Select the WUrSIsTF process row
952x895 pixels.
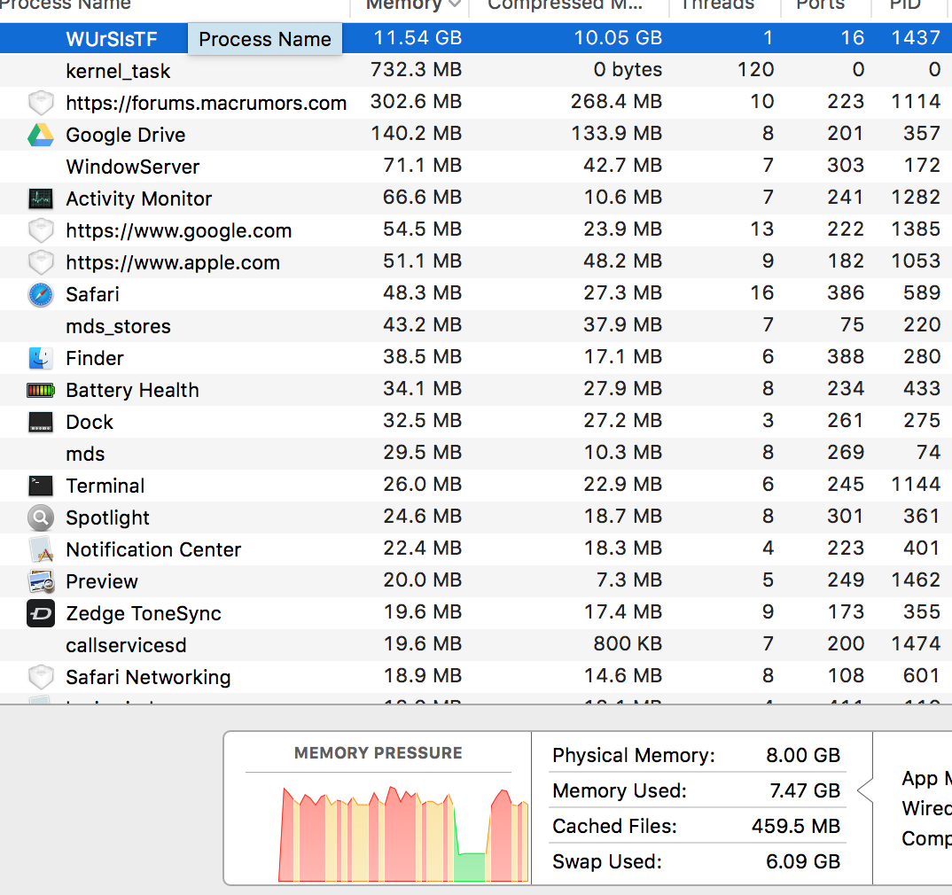(476, 38)
